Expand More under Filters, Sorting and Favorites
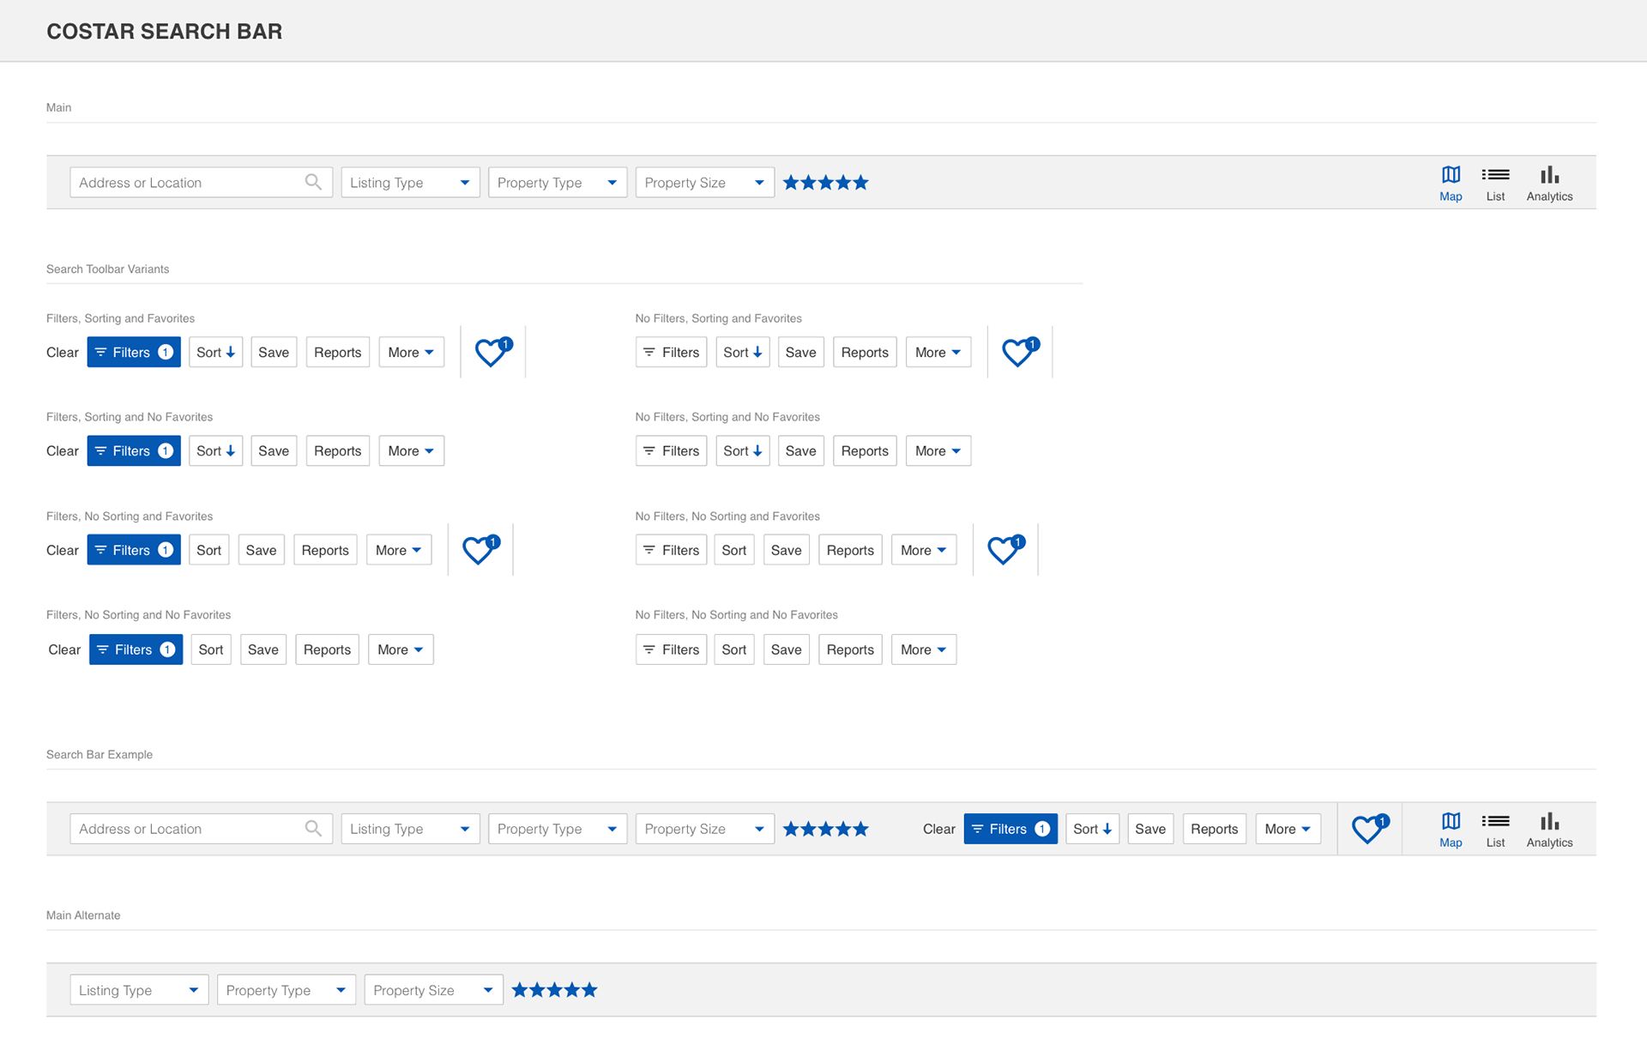Image resolution: width=1647 pixels, height=1063 pixels. [411, 352]
